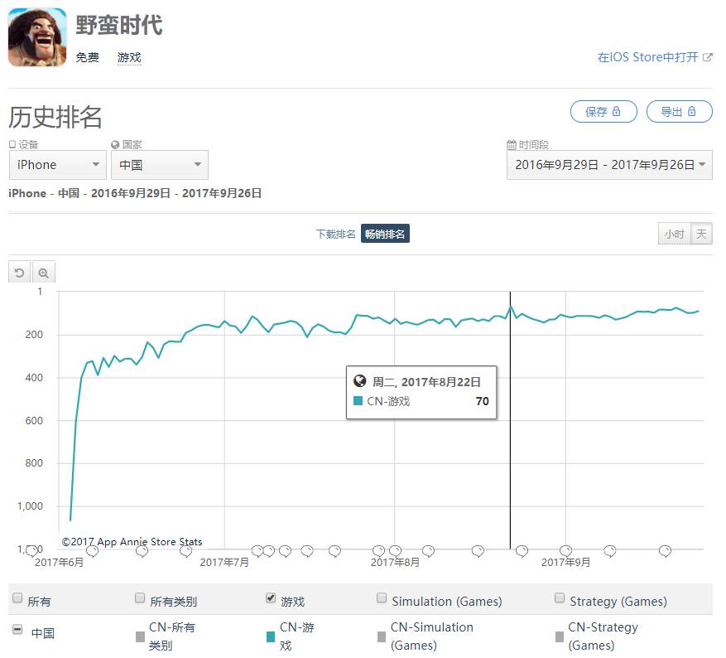
Task: Activate the magnifier zoom tool icon
Action: tap(44, 273)
